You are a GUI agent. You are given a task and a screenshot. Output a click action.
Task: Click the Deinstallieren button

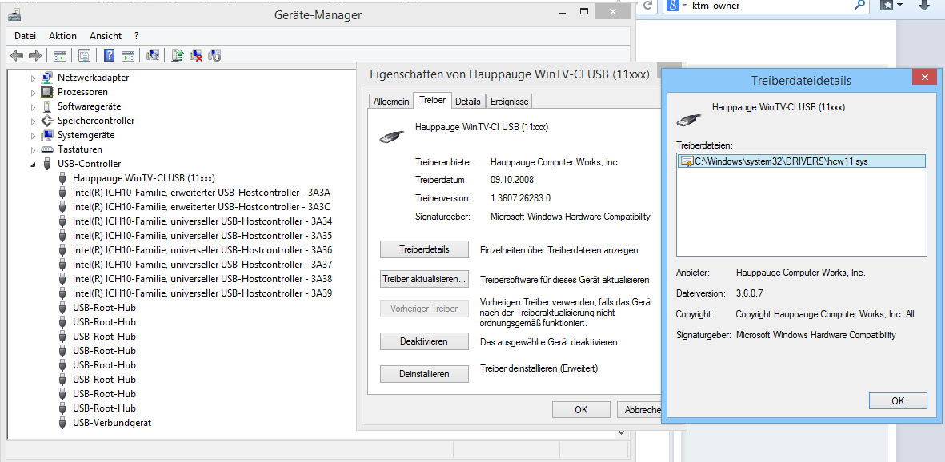coord(424,374)
